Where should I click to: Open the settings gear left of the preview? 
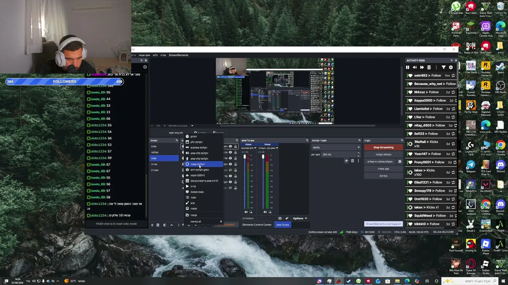pyautogui.click(x=145, y=67)
